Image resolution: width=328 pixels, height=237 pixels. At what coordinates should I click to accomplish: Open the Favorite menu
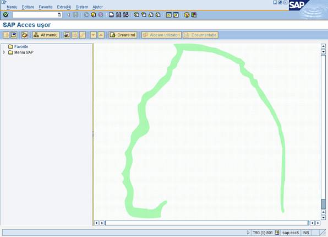pos(45,7)
